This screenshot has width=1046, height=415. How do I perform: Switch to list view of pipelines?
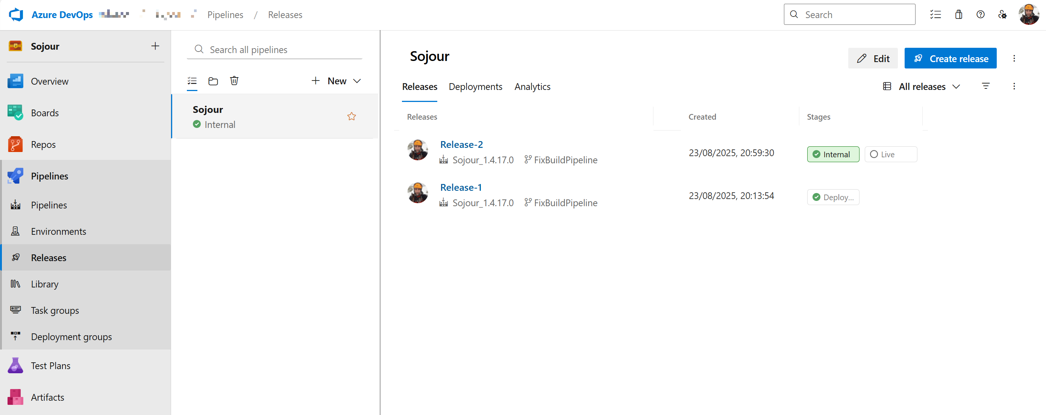(192, 81)
